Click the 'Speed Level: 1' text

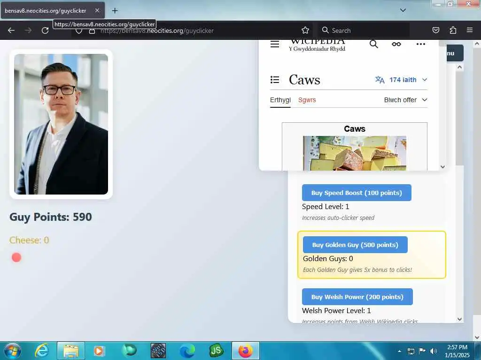point(326,207)
